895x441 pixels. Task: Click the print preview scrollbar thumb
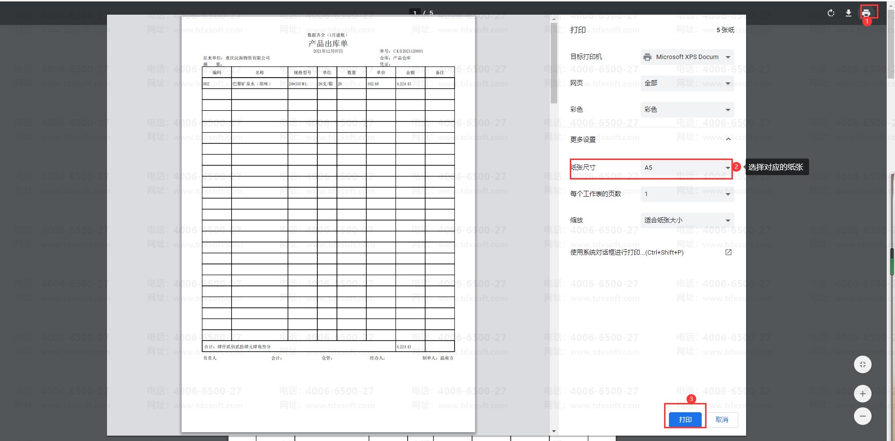(554, 63)
